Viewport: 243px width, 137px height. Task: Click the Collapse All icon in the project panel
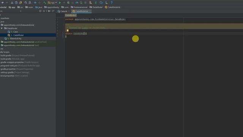[x=44, y=11]
